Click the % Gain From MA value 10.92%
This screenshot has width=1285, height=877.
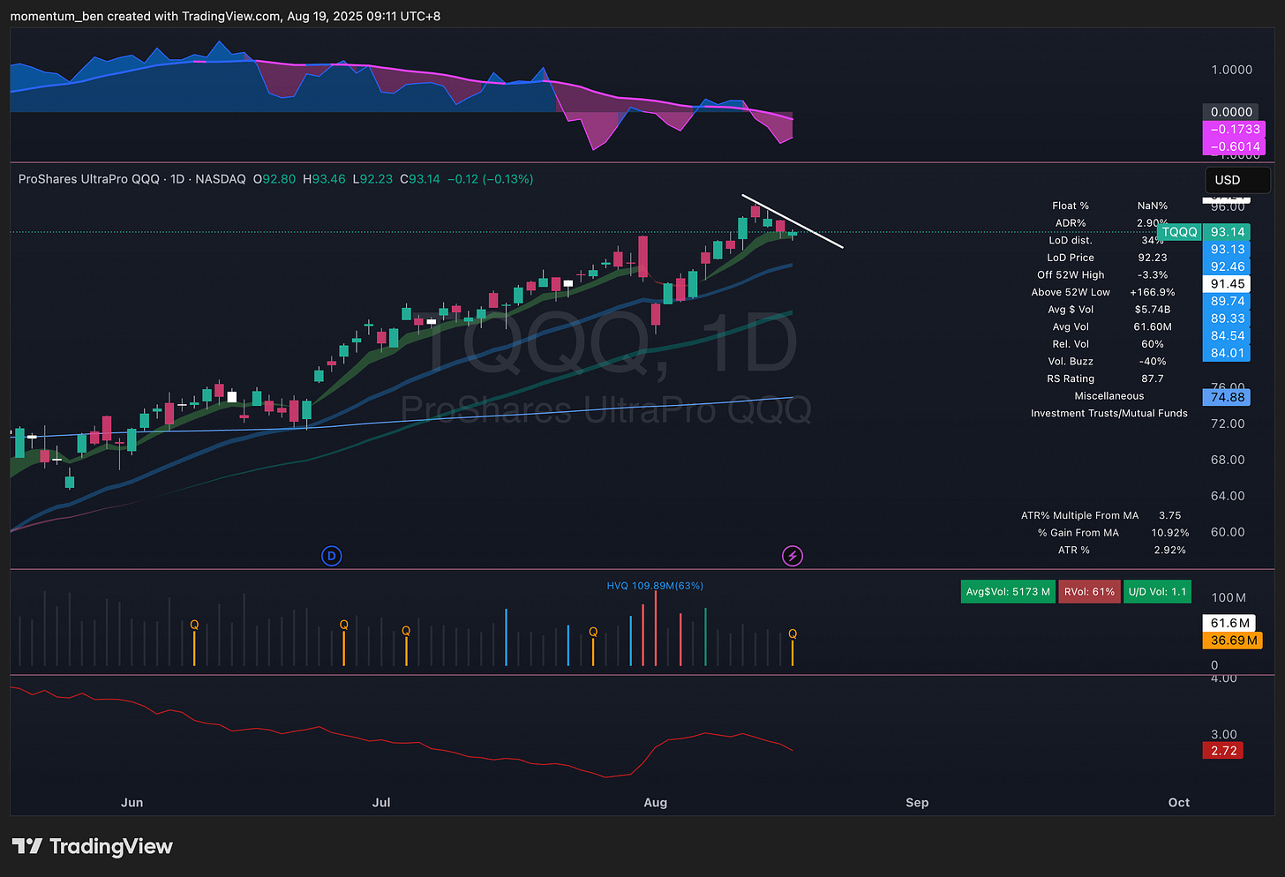click(x=1170, y=533)
